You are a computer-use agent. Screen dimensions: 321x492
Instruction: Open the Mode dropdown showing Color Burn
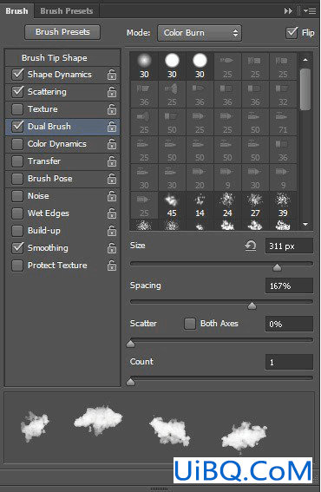click(x=200, y=33)
